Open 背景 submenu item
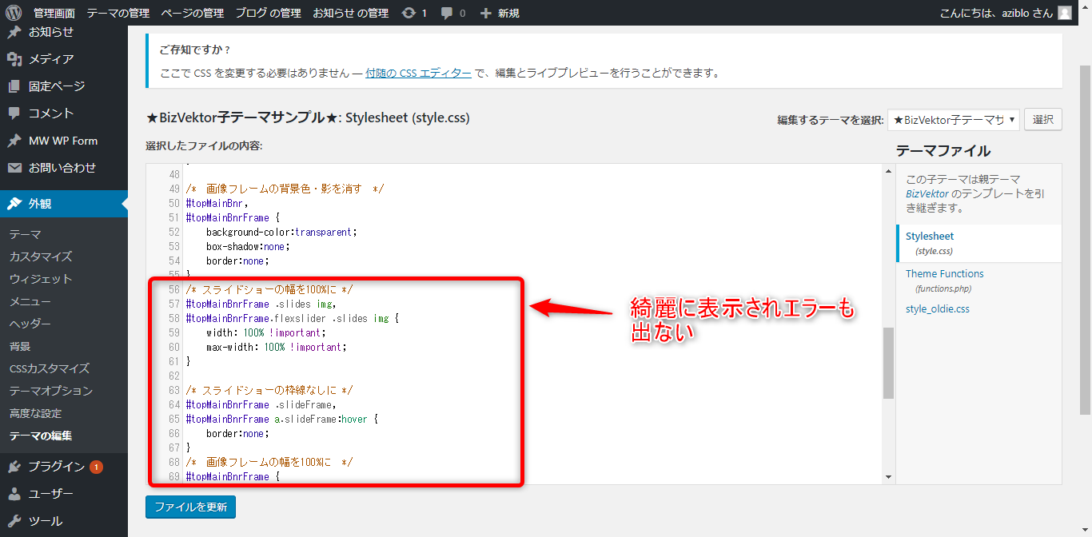The image size is (1092, 537). pyautogui.click(x=20, y=346)
